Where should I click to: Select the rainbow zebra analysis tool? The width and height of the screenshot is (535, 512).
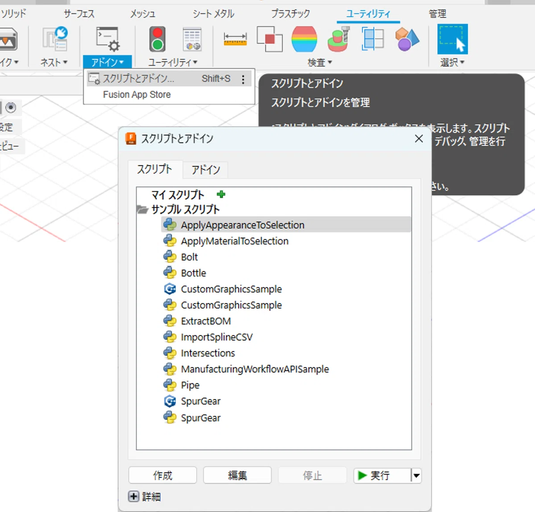(304, 39)
